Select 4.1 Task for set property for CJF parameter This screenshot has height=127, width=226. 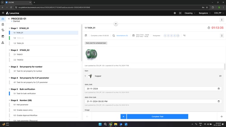pos(44,82)
